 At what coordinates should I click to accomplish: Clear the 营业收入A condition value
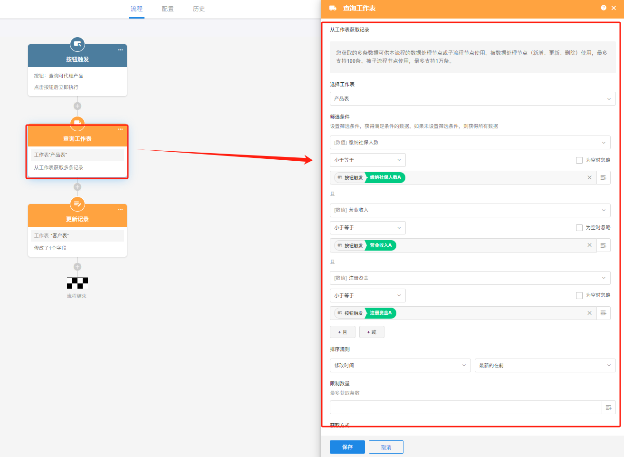(x=589, y=245)
